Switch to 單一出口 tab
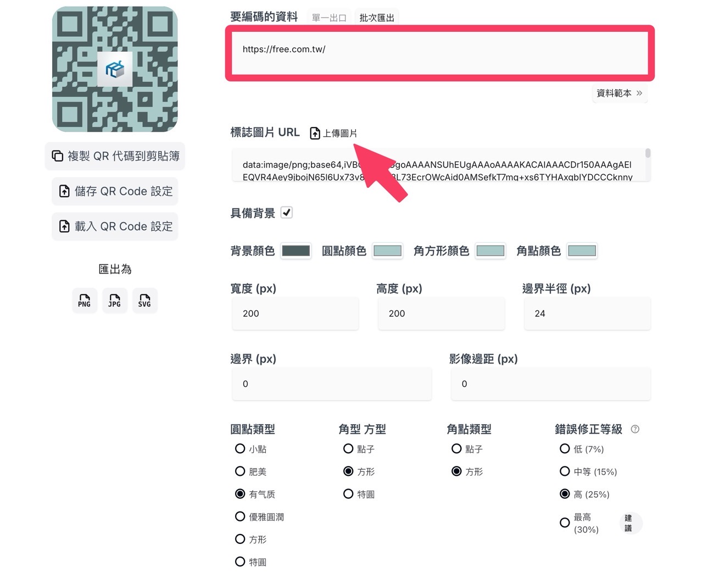The height and width of the screenshot is (578, 703). point(329,18)
